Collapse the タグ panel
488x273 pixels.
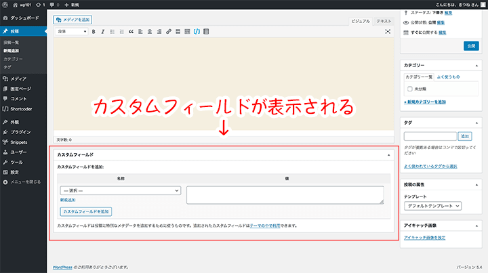476,123
